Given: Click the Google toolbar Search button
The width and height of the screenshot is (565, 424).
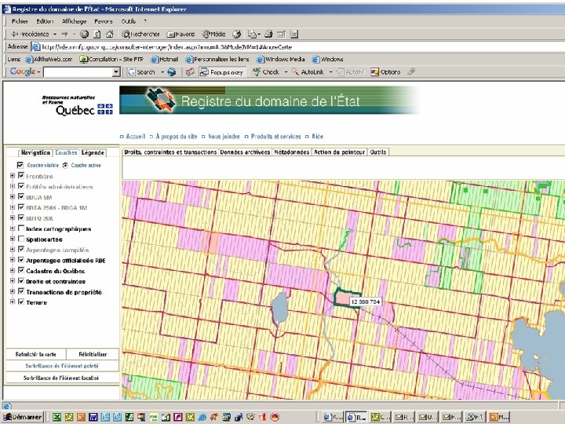Looking at the screenshot, I should 141,72.
